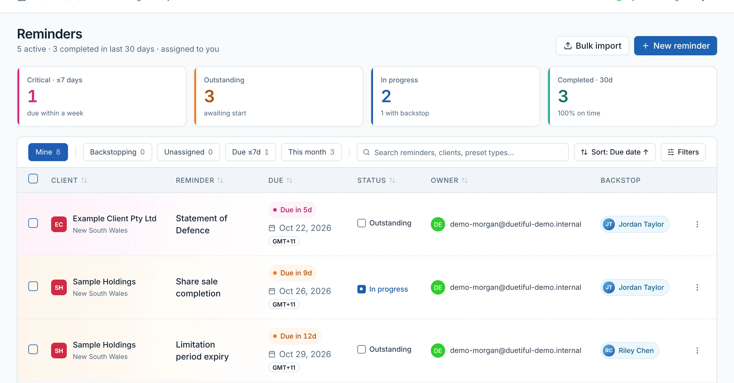
Task: Open the Sort: Due date dropdown
Action: [x=615, y=152]
